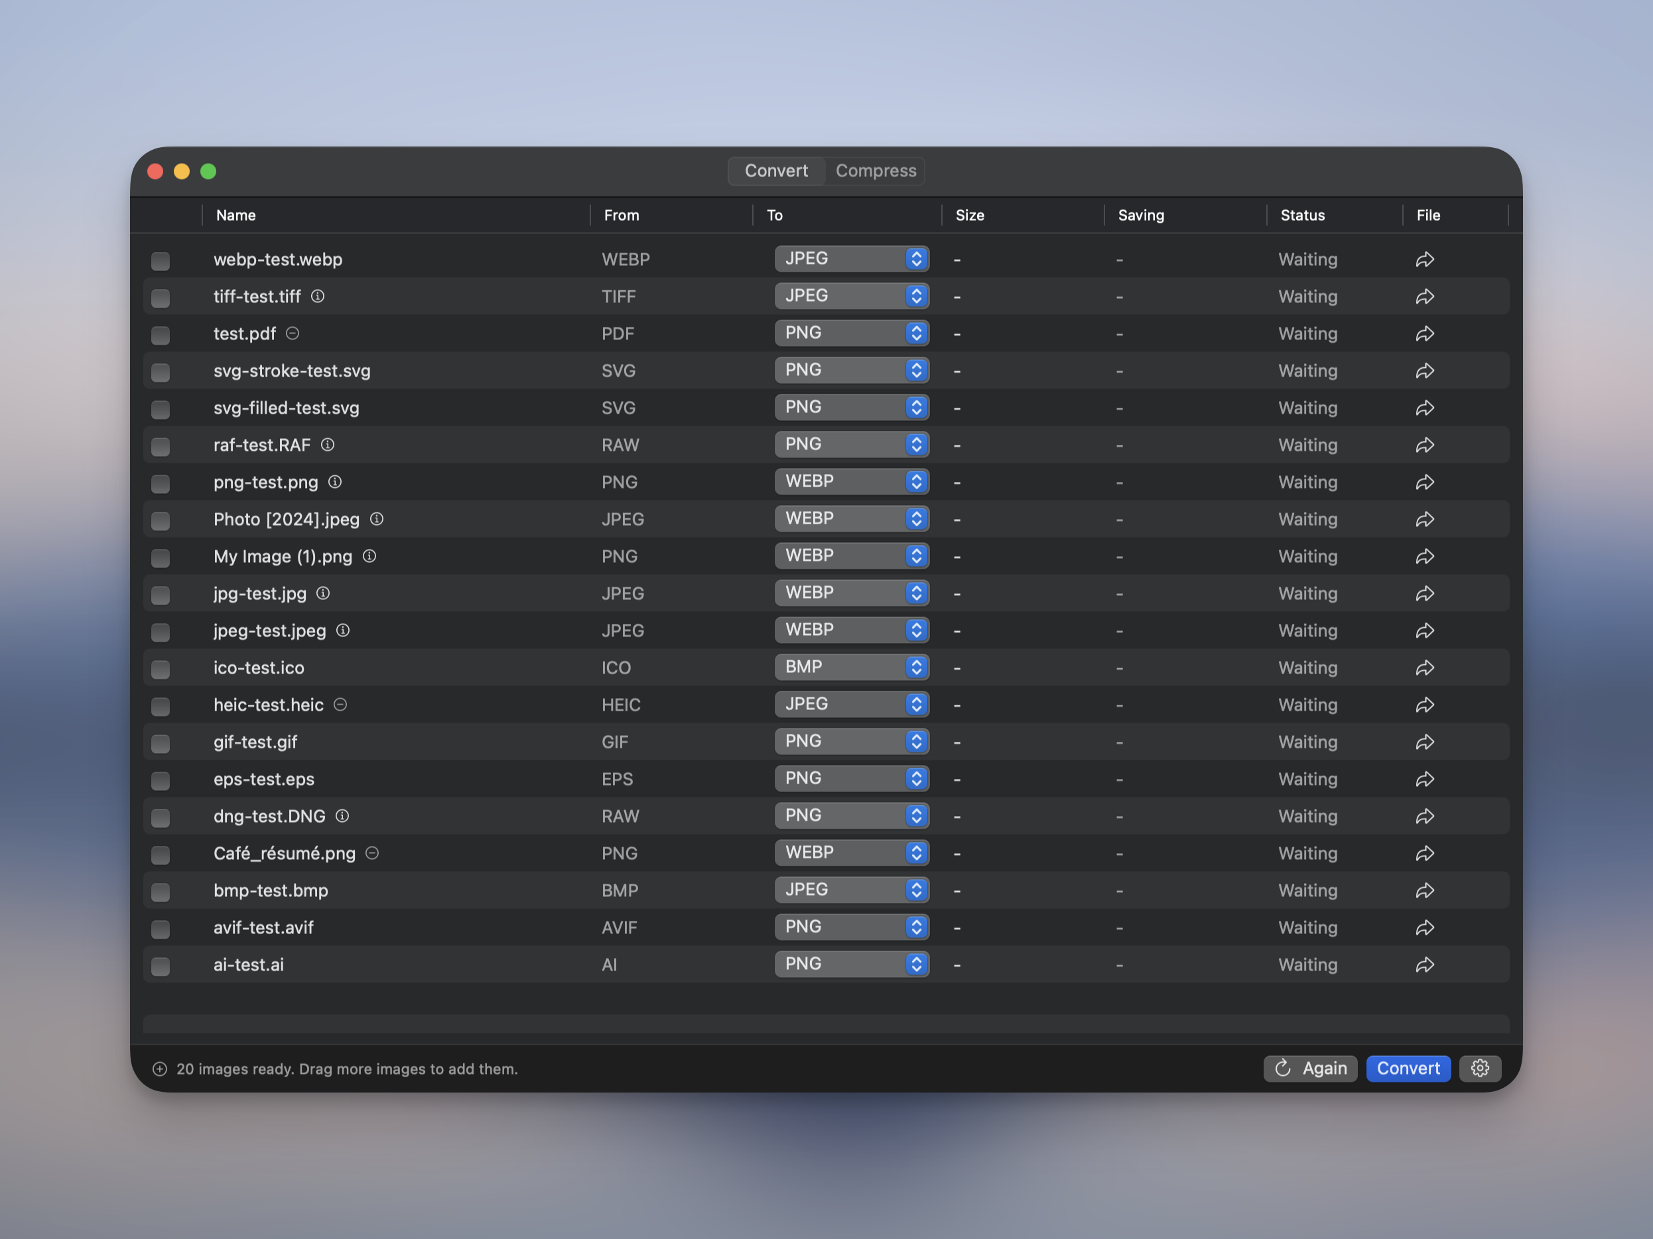The height and width of the screenshot is (1239, 1653).
Task: Open JPEG format dropdown for webp-test.webp
Action: [x=851, y=259]
